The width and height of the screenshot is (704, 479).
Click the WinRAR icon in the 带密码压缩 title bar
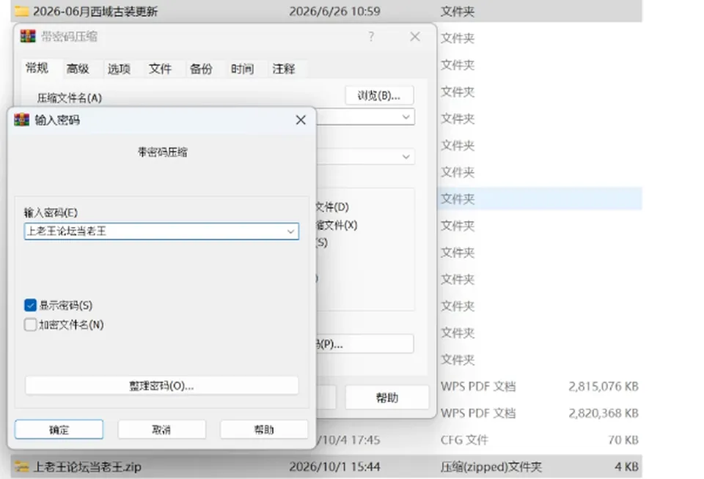tap(28, 37)
